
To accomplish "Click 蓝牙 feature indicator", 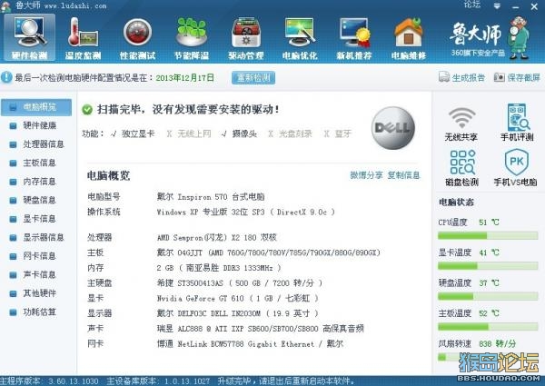I will click(x=338, y=134).
